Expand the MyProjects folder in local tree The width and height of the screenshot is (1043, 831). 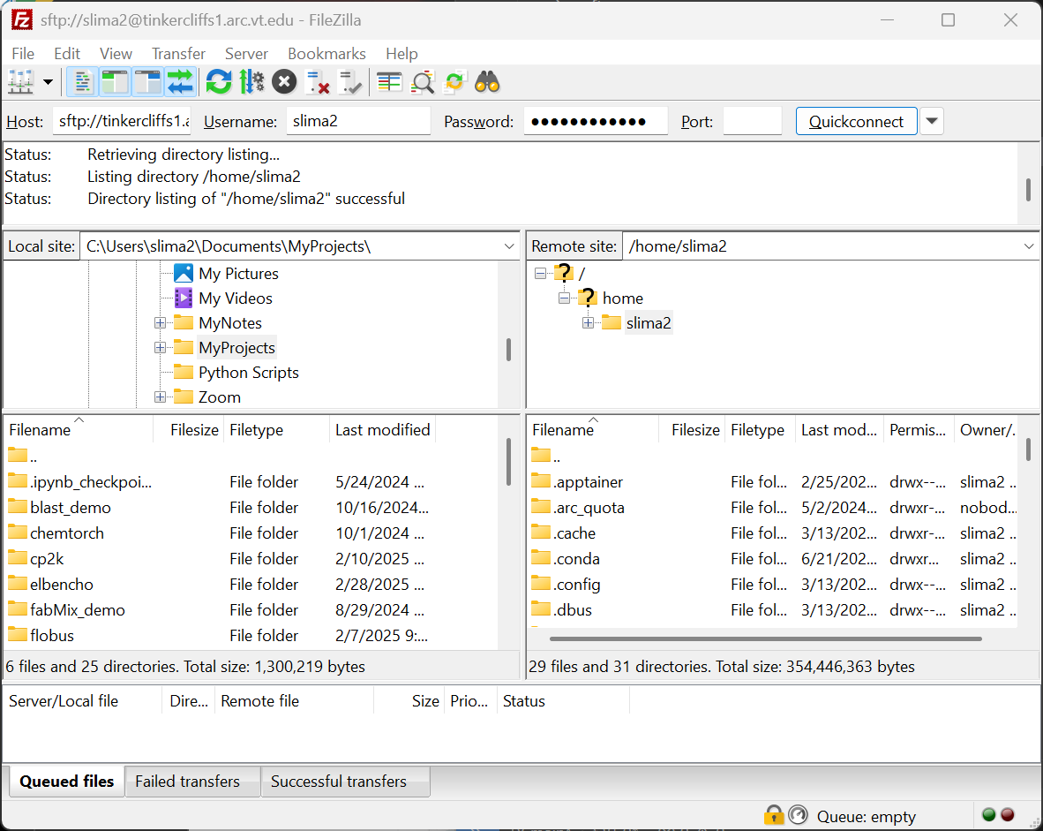[x=160, y=348]
